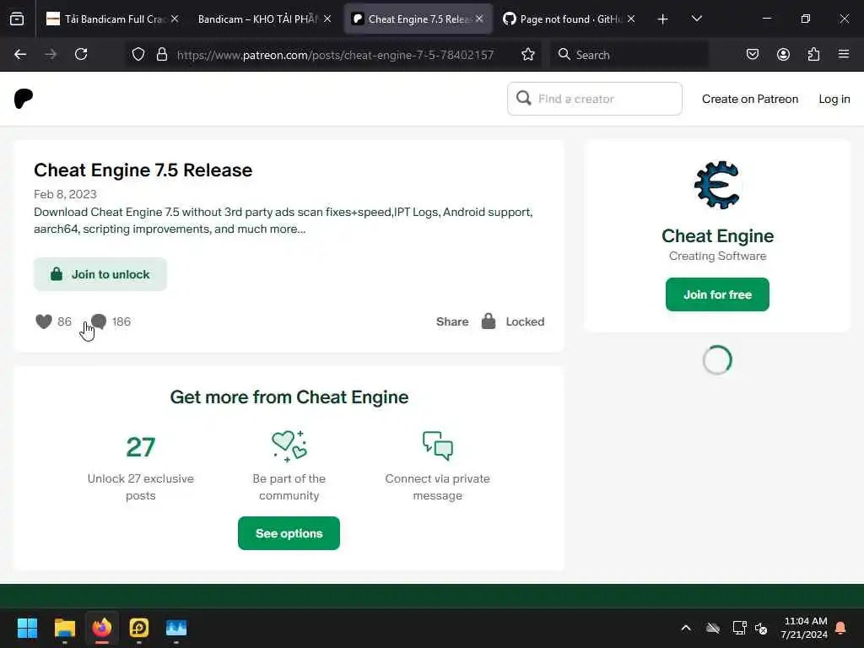Open Create on Patreon link
The width and height of the screenshot is (864, 648).
point(750,100)
